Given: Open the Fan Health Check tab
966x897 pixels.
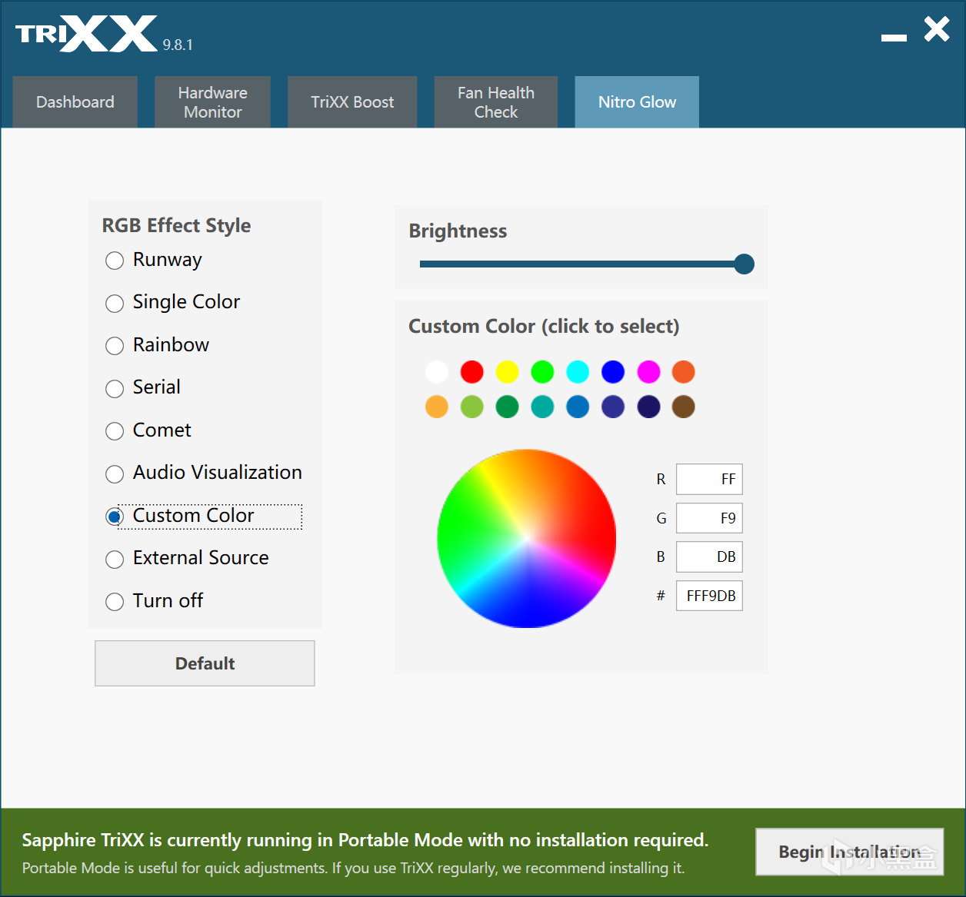Looking at the screenshot, I should click(x=496, y=102).
